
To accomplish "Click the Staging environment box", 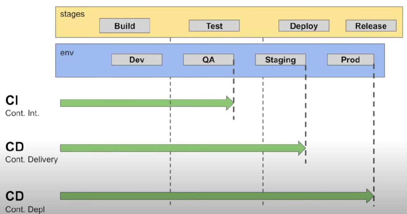I will pos(280,60).
